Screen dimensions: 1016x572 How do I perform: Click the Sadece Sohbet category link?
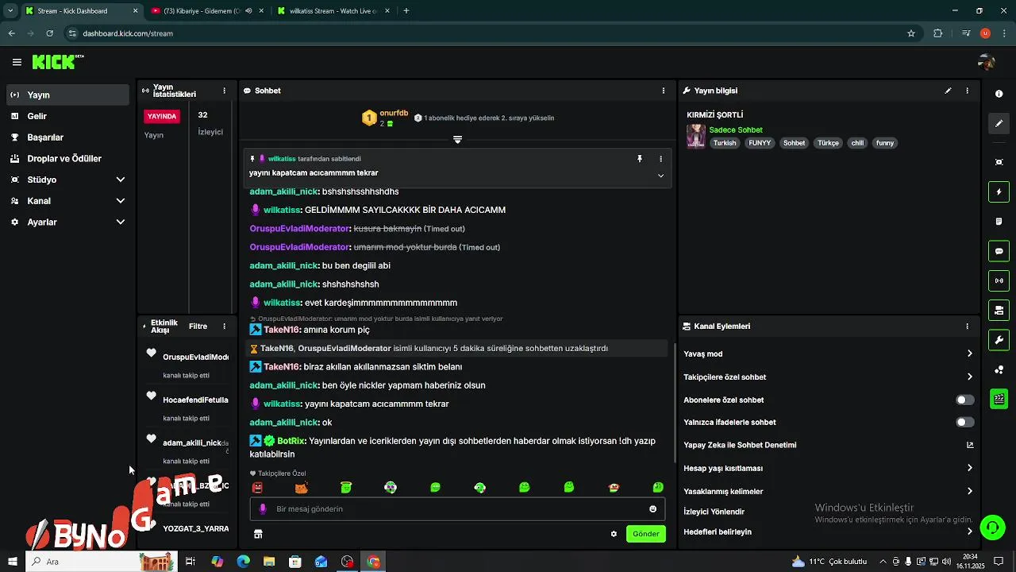point(735,129)
